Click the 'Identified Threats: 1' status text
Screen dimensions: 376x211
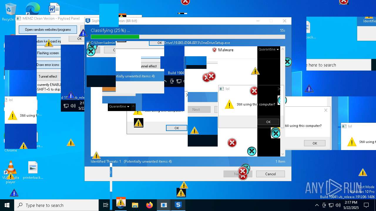[x=106, y=161]
